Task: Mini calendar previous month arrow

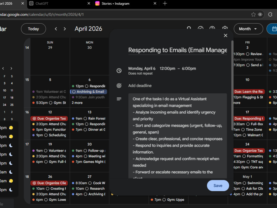Action: [x=3, y=69]
